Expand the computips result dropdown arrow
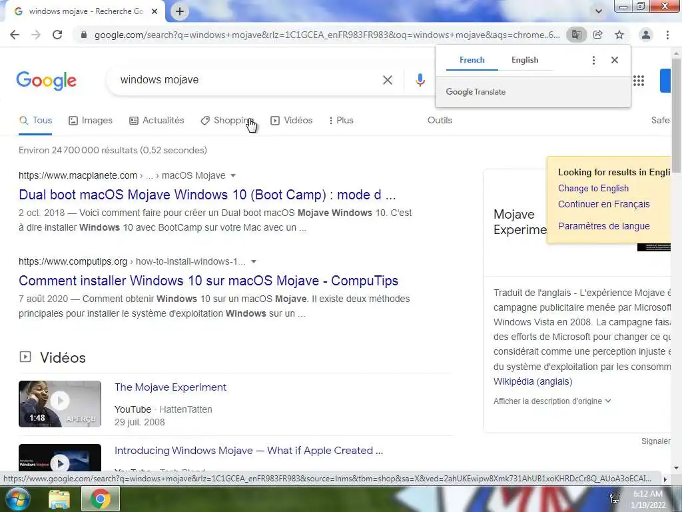Image resolution: width=682 pixels, height=512 pixels. [254, 261]
